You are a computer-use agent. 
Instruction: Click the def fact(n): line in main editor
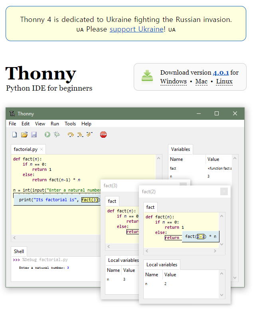(x=28, y=159)
